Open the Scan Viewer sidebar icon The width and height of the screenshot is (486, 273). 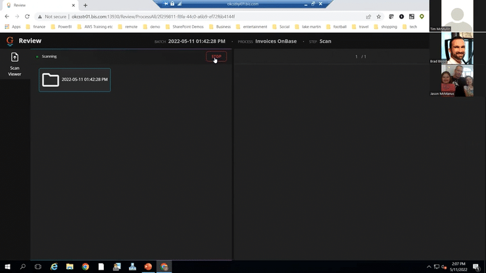pyautogui.click(x=14, y=64)
